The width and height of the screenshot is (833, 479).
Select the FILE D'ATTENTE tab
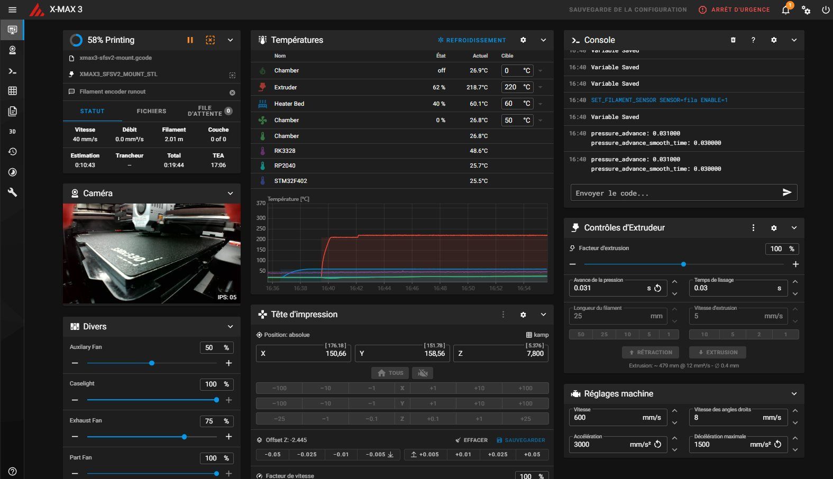210,111
